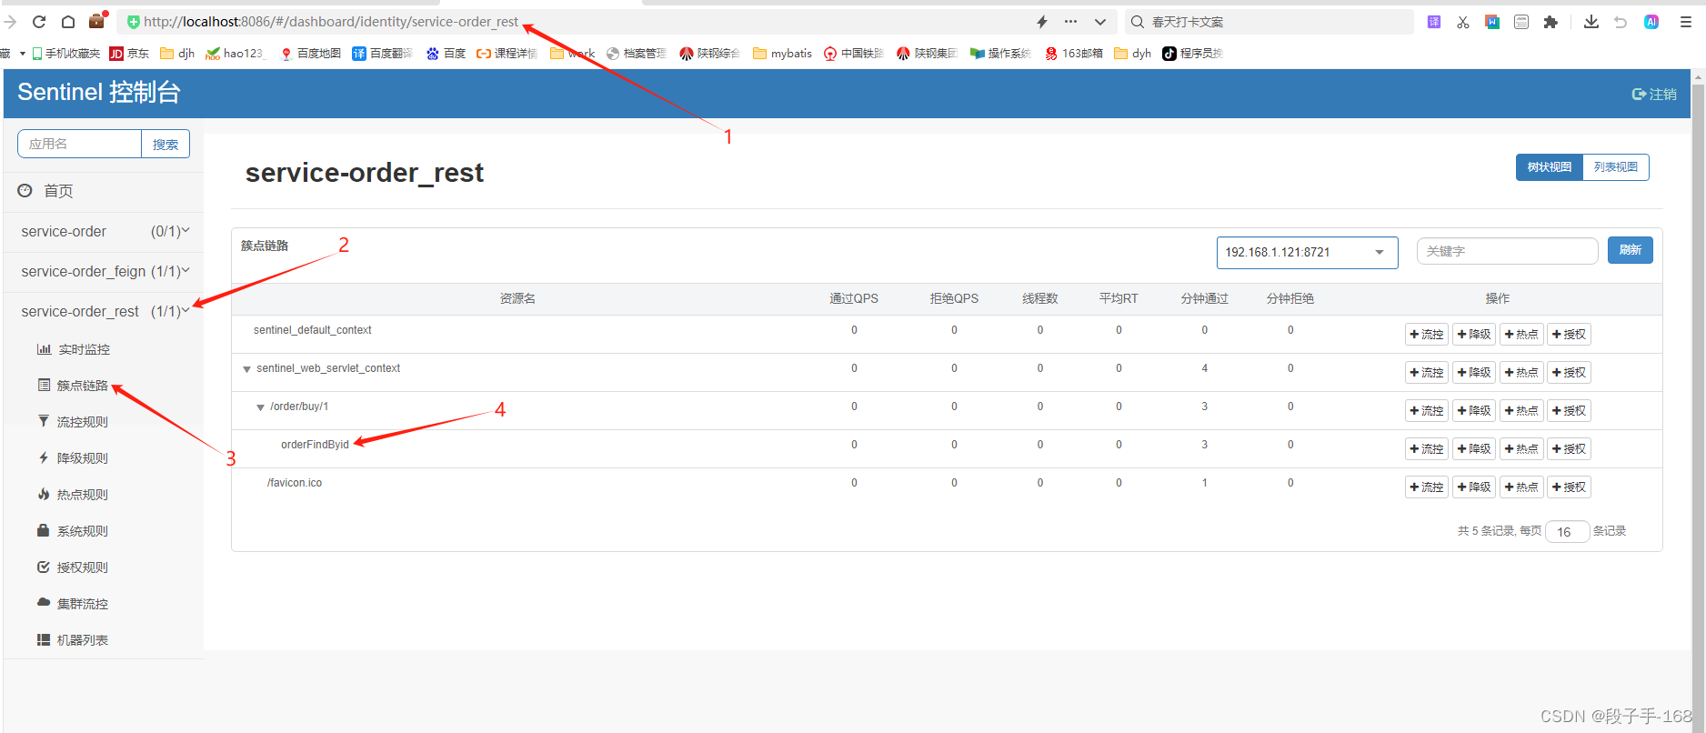
Task: Open the 163邮箱 bookmark
Action: tap(1074, 54)
